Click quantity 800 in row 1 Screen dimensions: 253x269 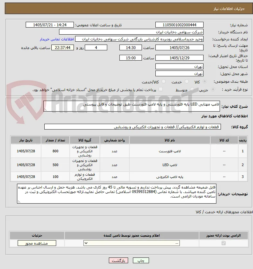point(55,151)
